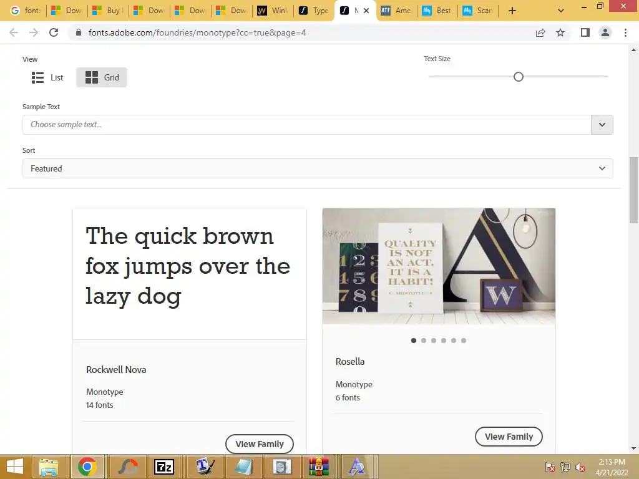Open the site lock info icon

tap(79, 32)
